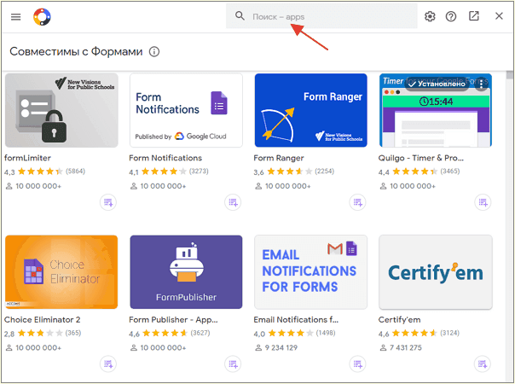The width and height of the screenshot is (515, 384).
Task: Click the Choice Eliminator 2 title
Action: [42, 319]
